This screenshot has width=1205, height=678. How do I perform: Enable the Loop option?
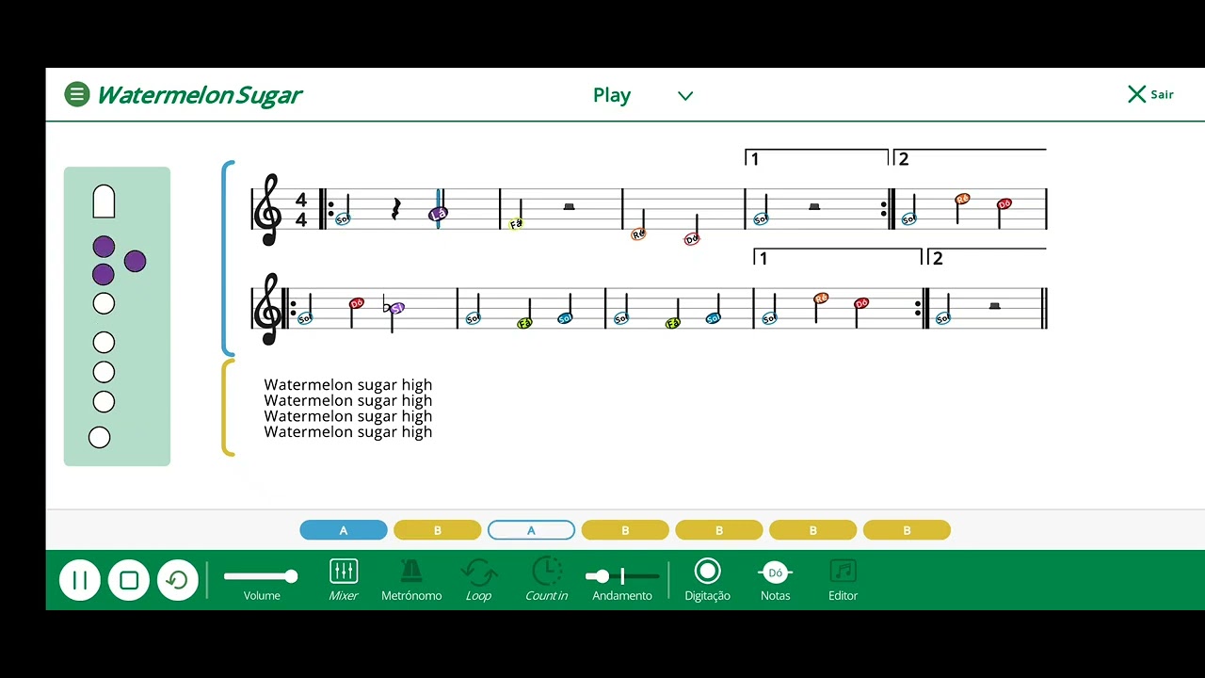(x=478, y=579)
